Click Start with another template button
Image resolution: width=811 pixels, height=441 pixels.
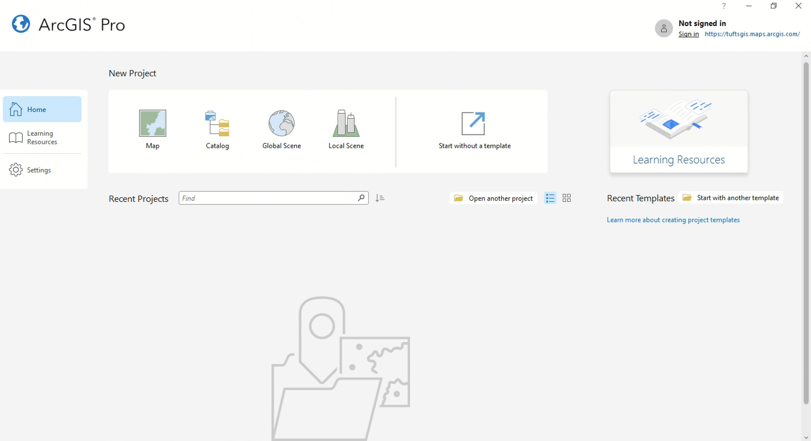730,198
